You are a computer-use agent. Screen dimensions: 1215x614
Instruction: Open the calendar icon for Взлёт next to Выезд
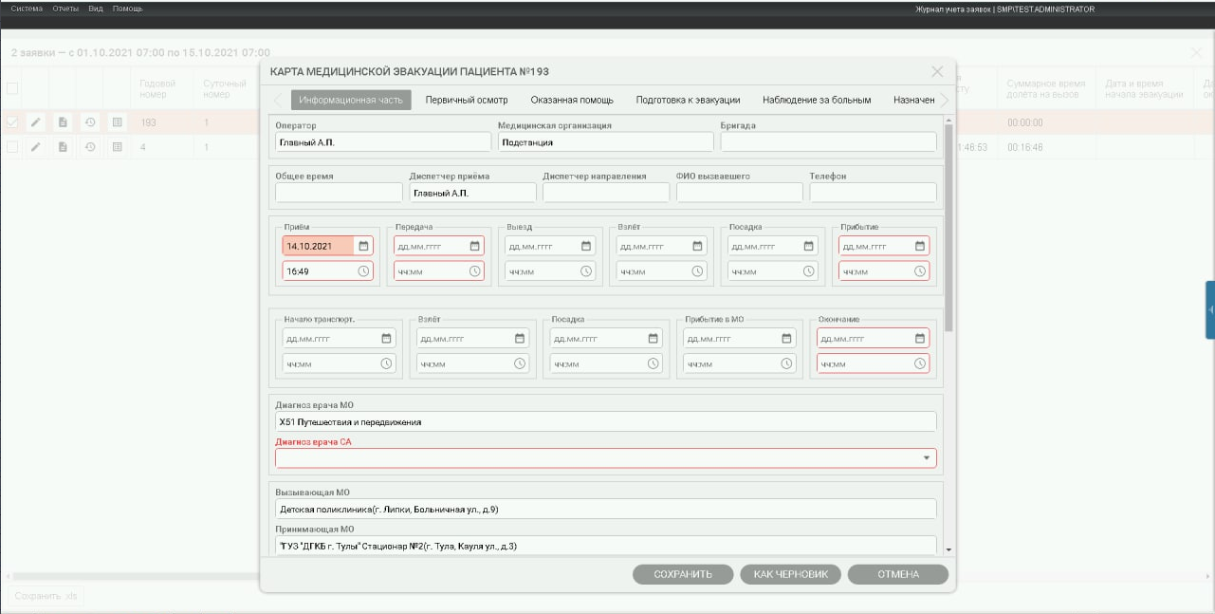pyautogui.click(x=697, y=246)
